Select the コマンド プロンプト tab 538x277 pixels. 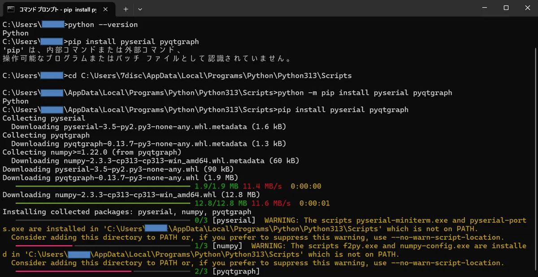(x=59, y=9)
